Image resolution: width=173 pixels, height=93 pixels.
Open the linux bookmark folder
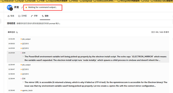tap(145, 1)
